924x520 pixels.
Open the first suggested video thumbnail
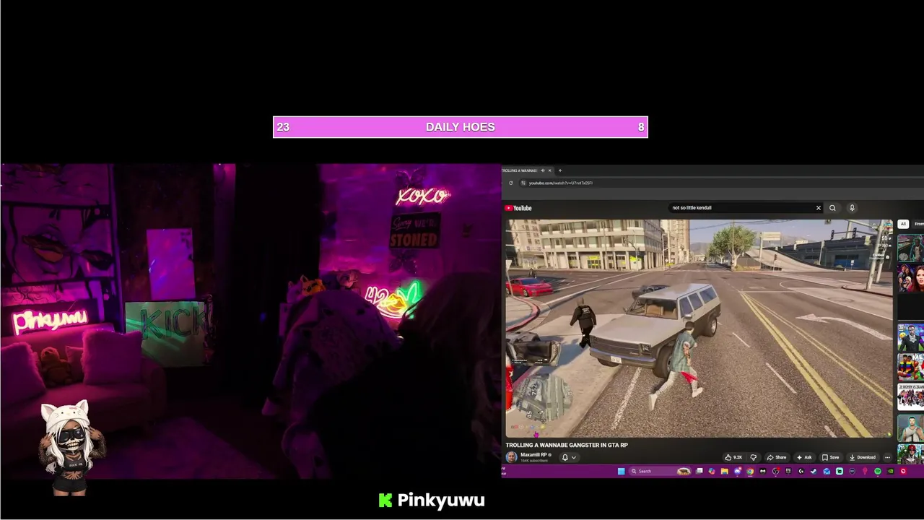(911, 248)
